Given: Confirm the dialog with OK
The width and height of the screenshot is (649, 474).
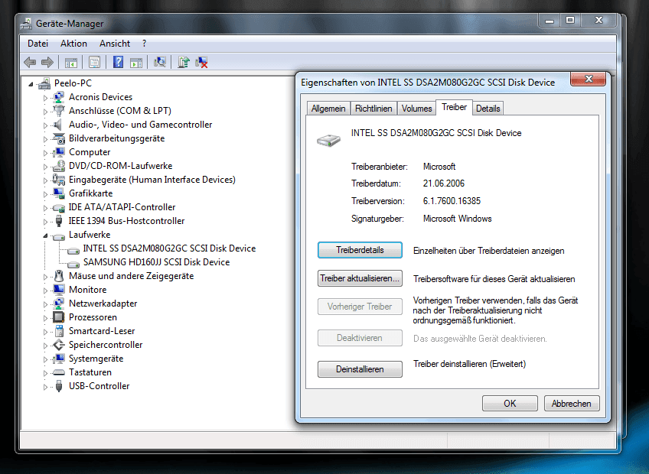Looking at the screenshot, I should point(510,403).
